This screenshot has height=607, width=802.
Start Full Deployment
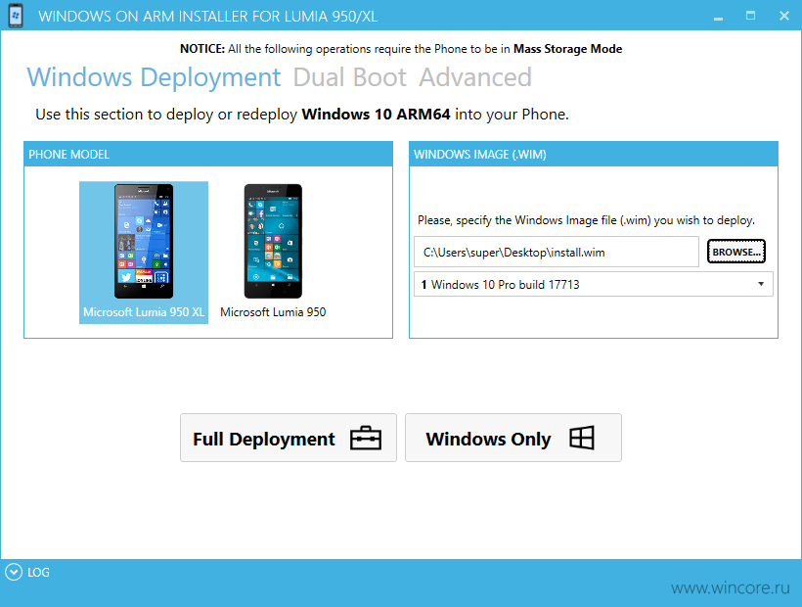(x=289, y=438)
